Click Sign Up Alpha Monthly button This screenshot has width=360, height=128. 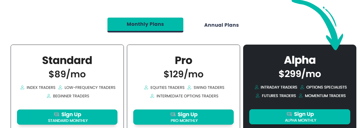tap(300, 117)
